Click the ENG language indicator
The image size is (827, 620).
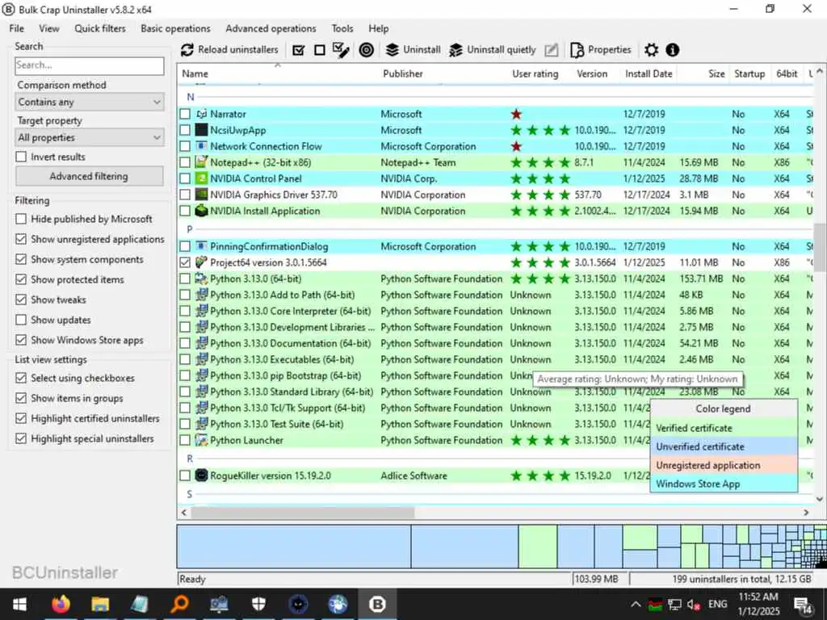pyautogui.click(x=717, y=604)
